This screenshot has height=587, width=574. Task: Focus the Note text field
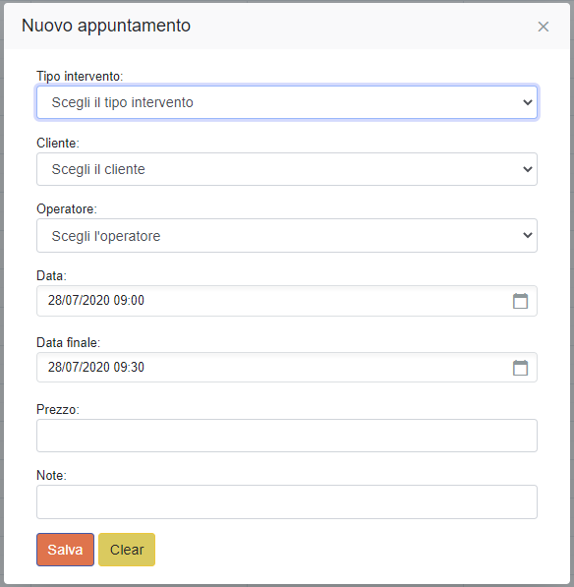click(287, 502)
